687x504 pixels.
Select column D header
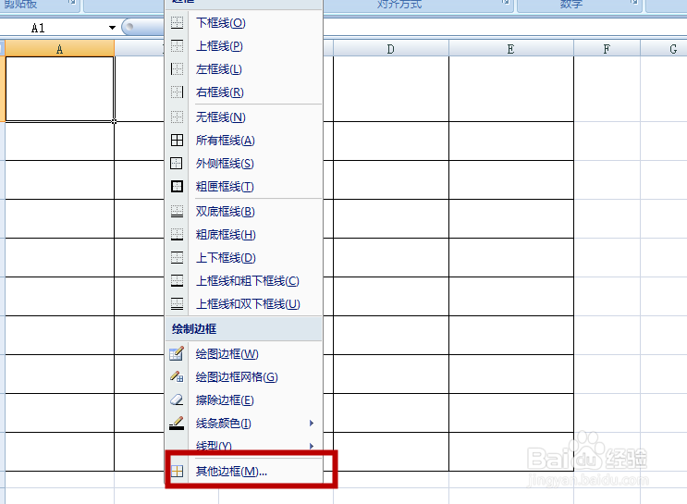click(x=390, y=49)
